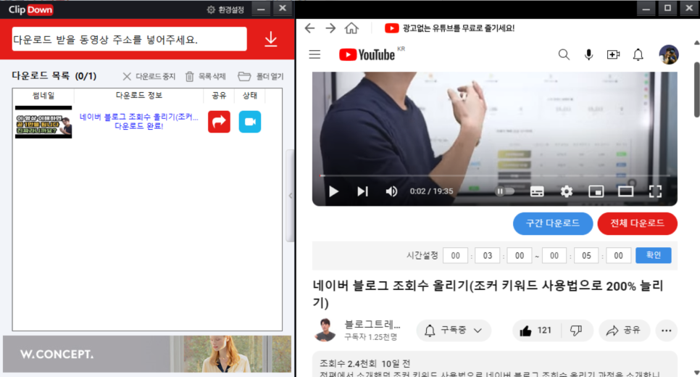Open folder with 폴더 열기
Image resolution: width=700 pixels, height=377 pixels.
click(261, 76)
